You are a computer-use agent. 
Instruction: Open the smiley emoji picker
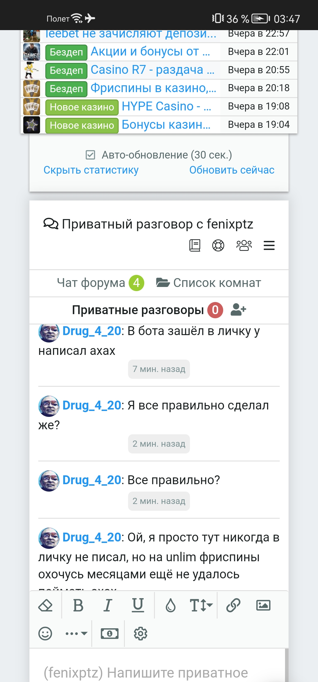click(x=45, y=633)
